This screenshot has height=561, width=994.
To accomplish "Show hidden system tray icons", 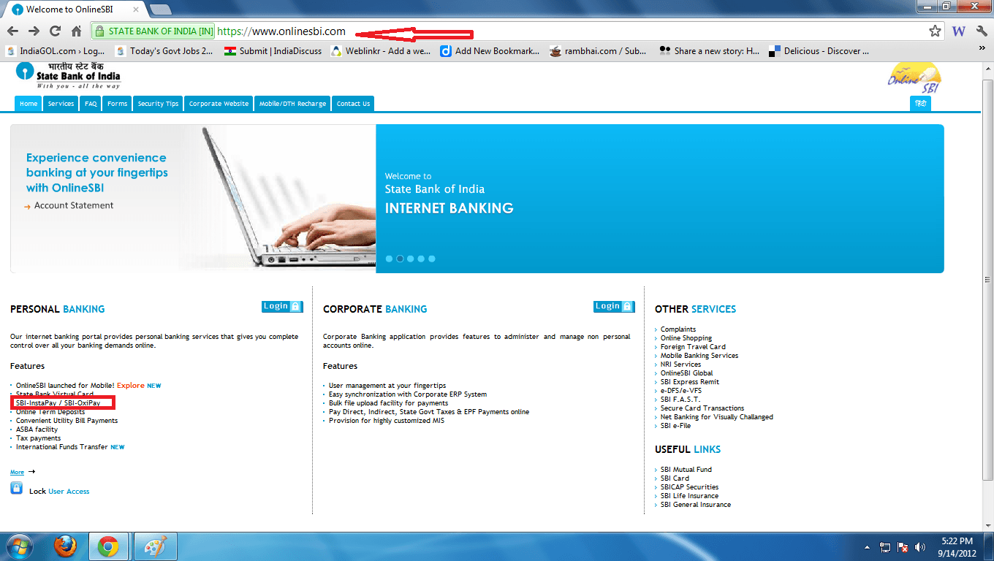I will point(867,547).
